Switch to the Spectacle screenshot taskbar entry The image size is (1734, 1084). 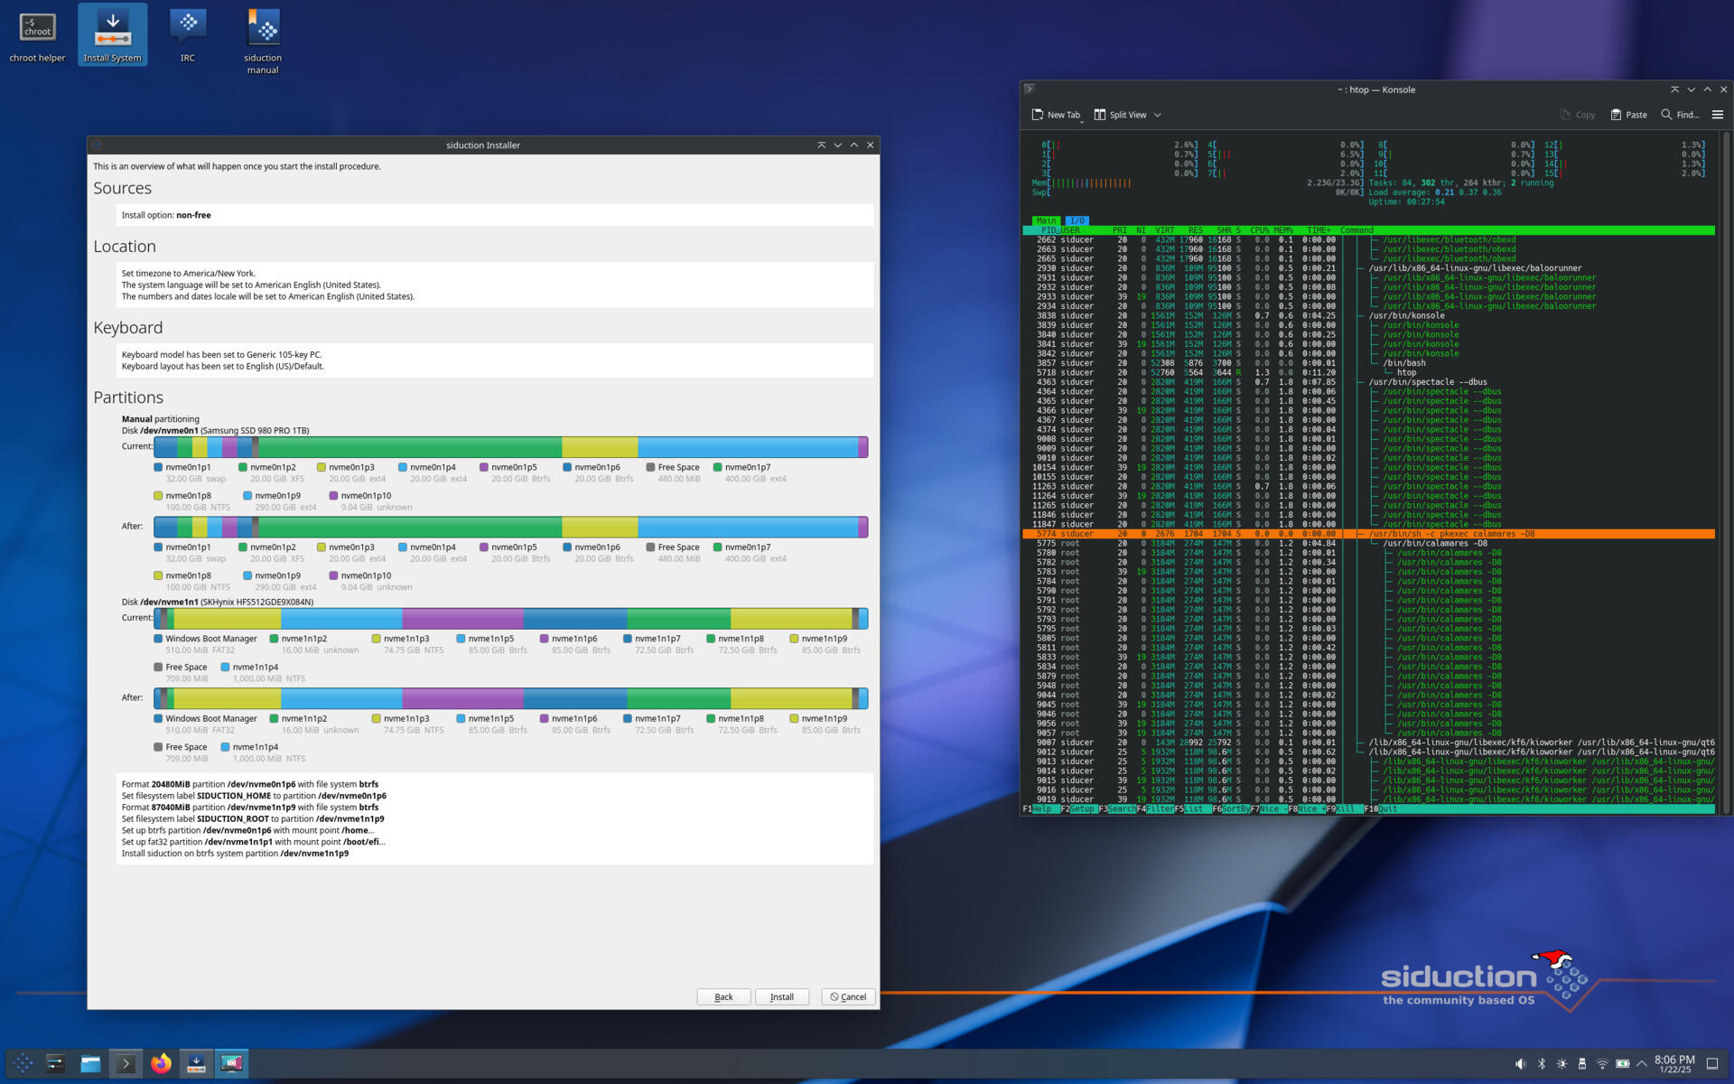pos(232,1063)
